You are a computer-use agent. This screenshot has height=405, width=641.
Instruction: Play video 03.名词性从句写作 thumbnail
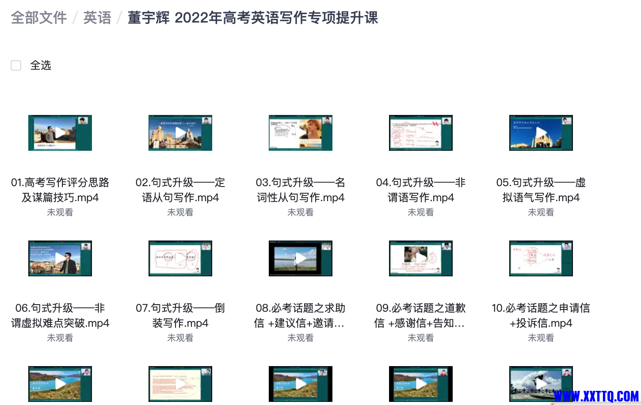pyautogui.click(x=301, y=133)
